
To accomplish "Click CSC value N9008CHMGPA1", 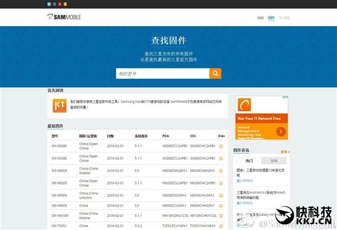I will click(x=202, y=171).
